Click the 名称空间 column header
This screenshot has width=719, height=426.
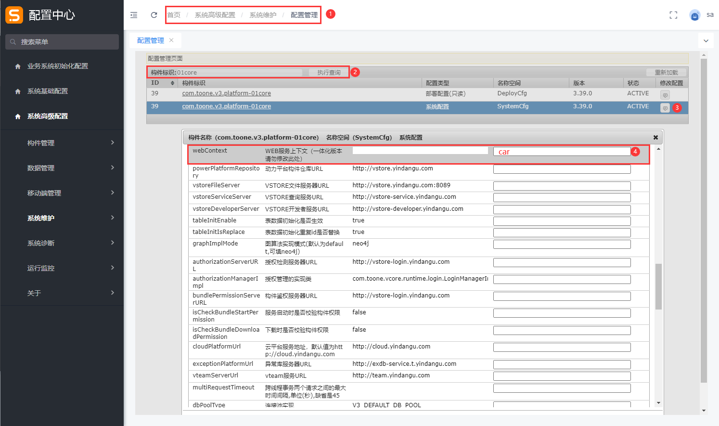point(531,83)
